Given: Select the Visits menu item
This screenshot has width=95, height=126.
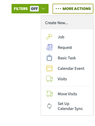Looking at the screenshot, I should [x=67, y=79].
